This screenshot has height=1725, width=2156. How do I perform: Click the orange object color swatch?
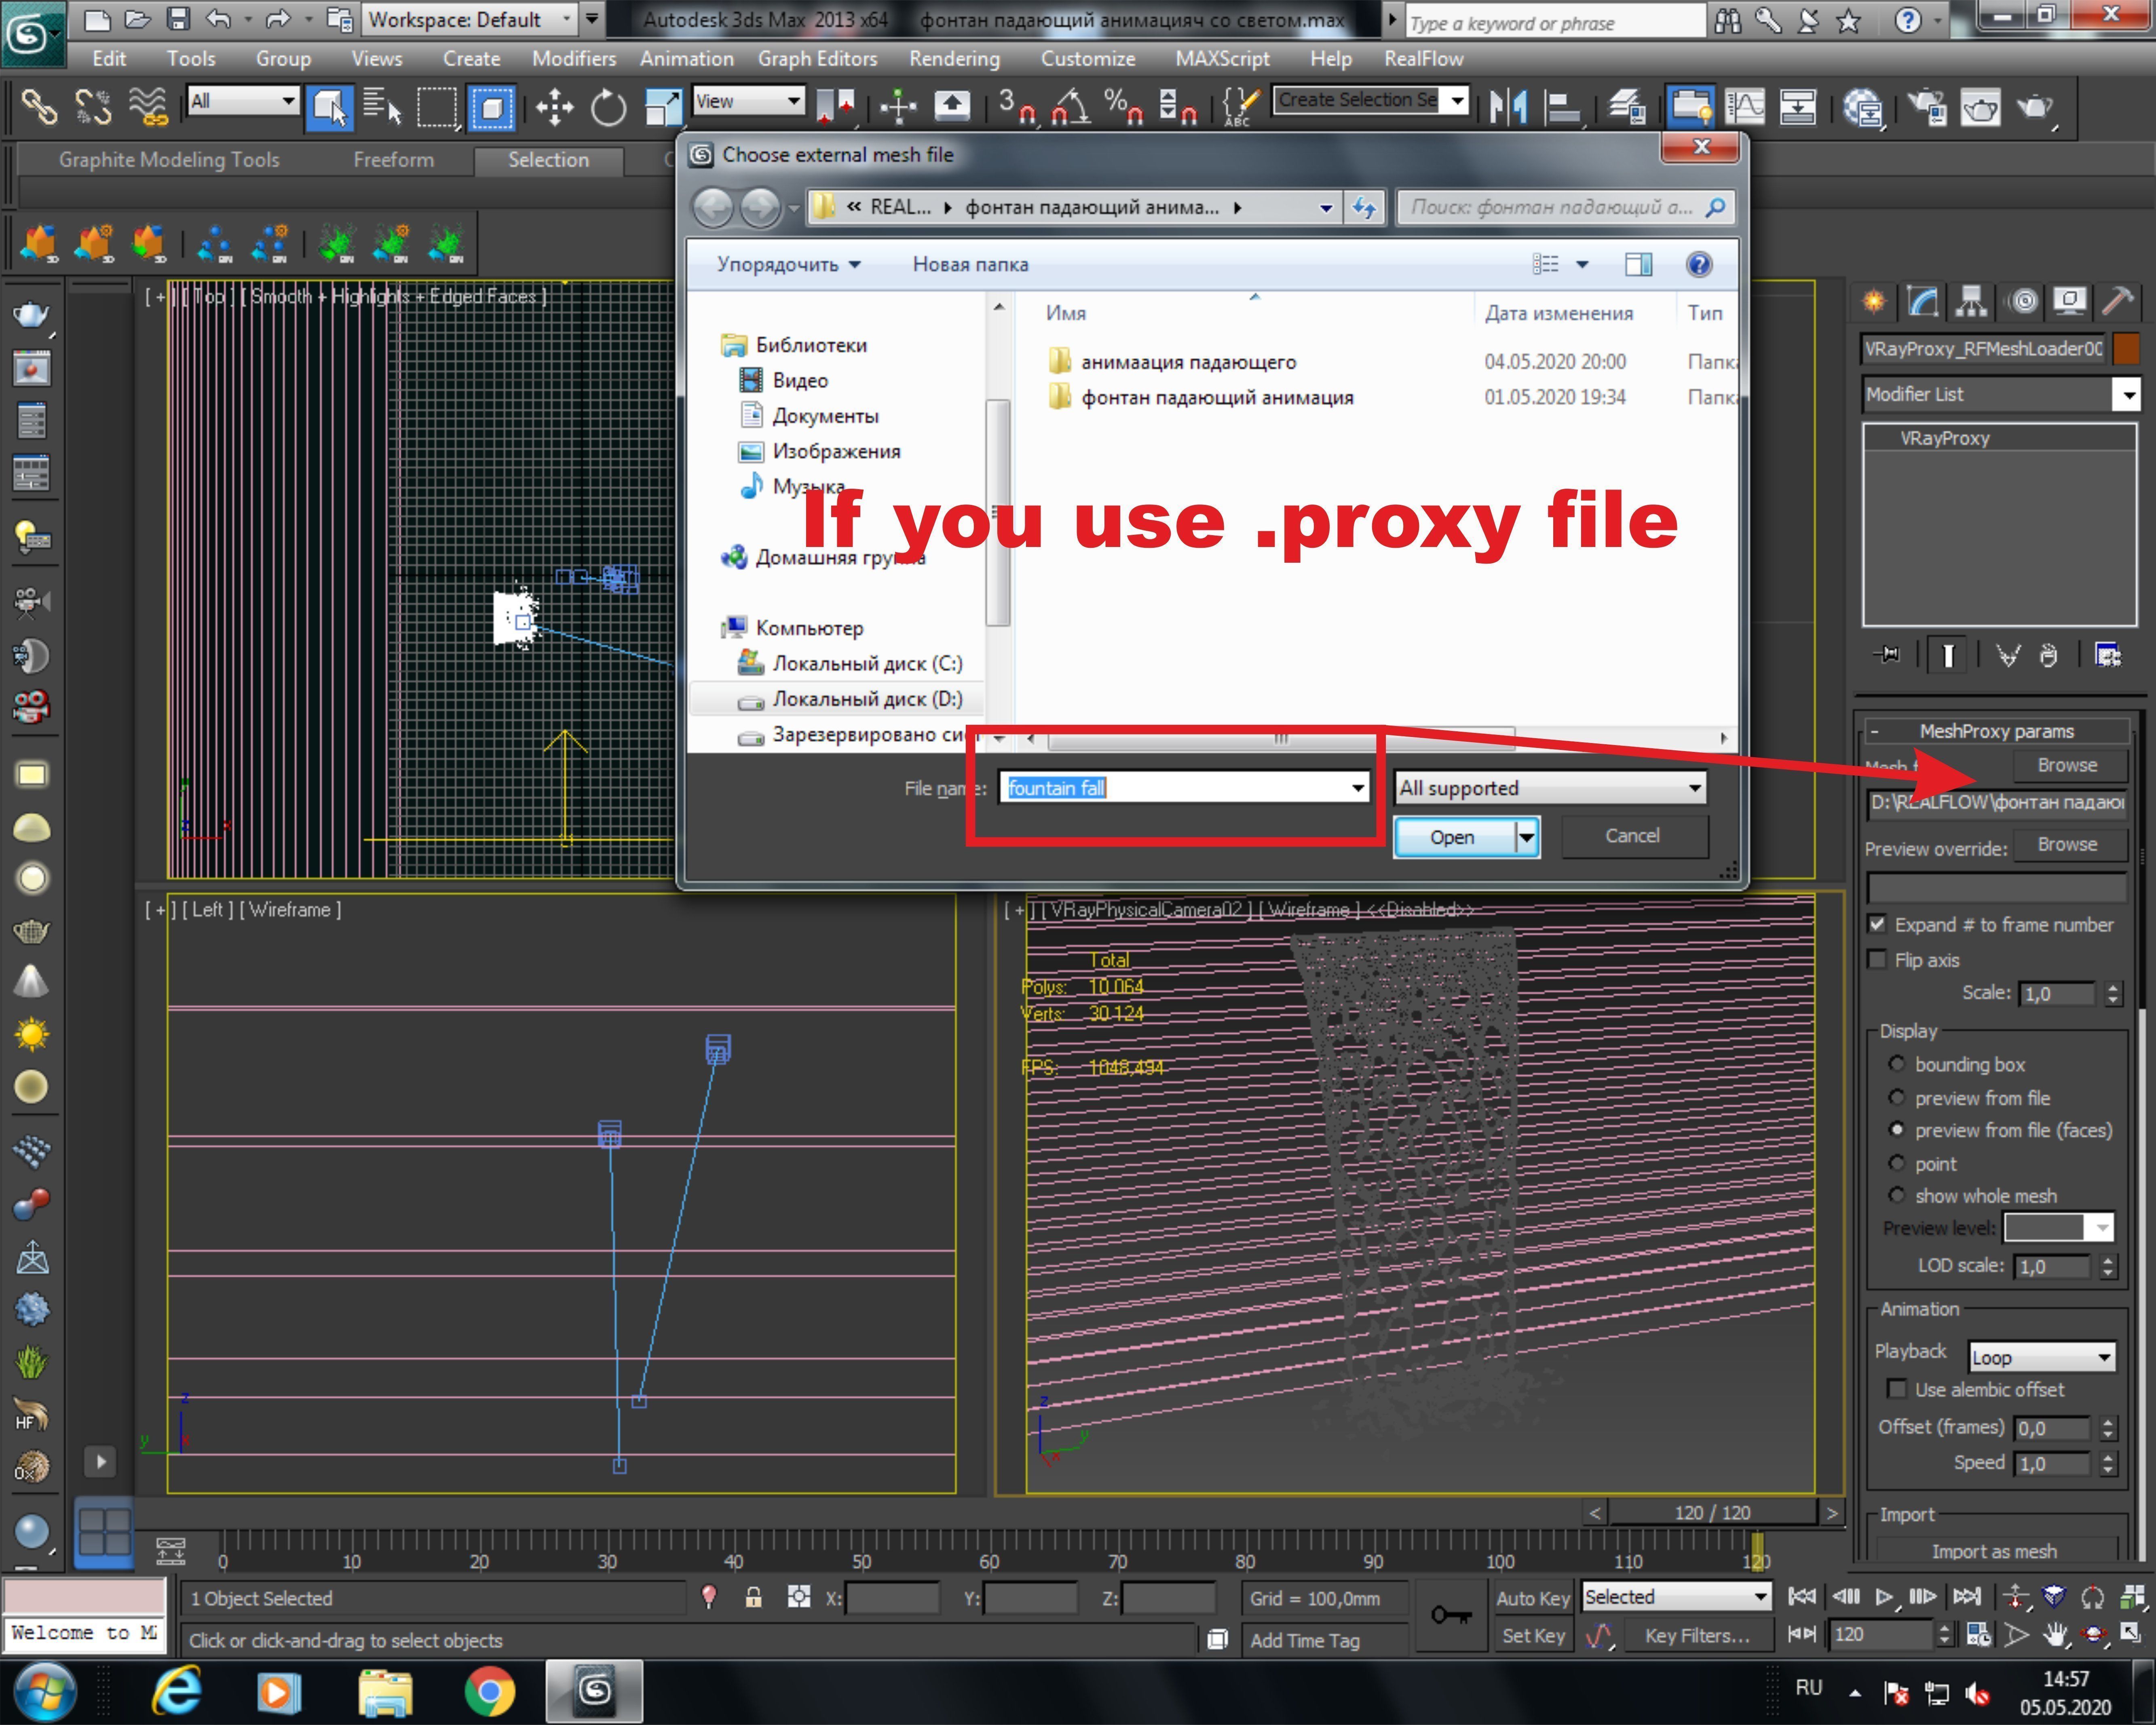[2127, 348]
